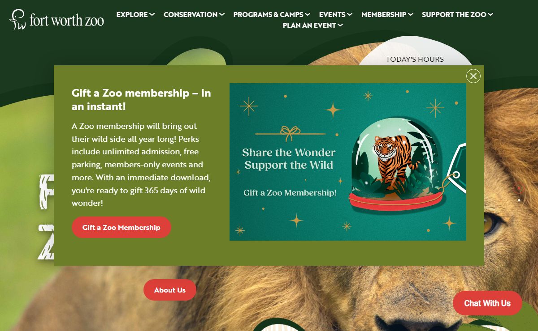Click the About Us button
Image resolution: width=538 pixels, height=331 pixels.
pos(170,290)
